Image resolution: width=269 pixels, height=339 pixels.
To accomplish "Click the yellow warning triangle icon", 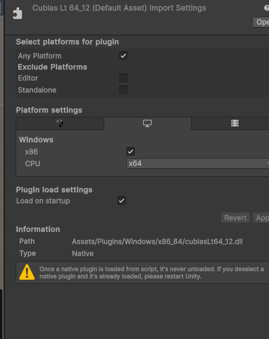I will point(27,272).
